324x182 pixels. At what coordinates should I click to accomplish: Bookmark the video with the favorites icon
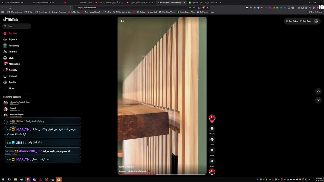point(212,150)
